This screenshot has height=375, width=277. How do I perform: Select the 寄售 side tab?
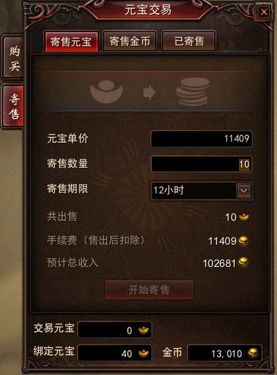coord(14,106)
